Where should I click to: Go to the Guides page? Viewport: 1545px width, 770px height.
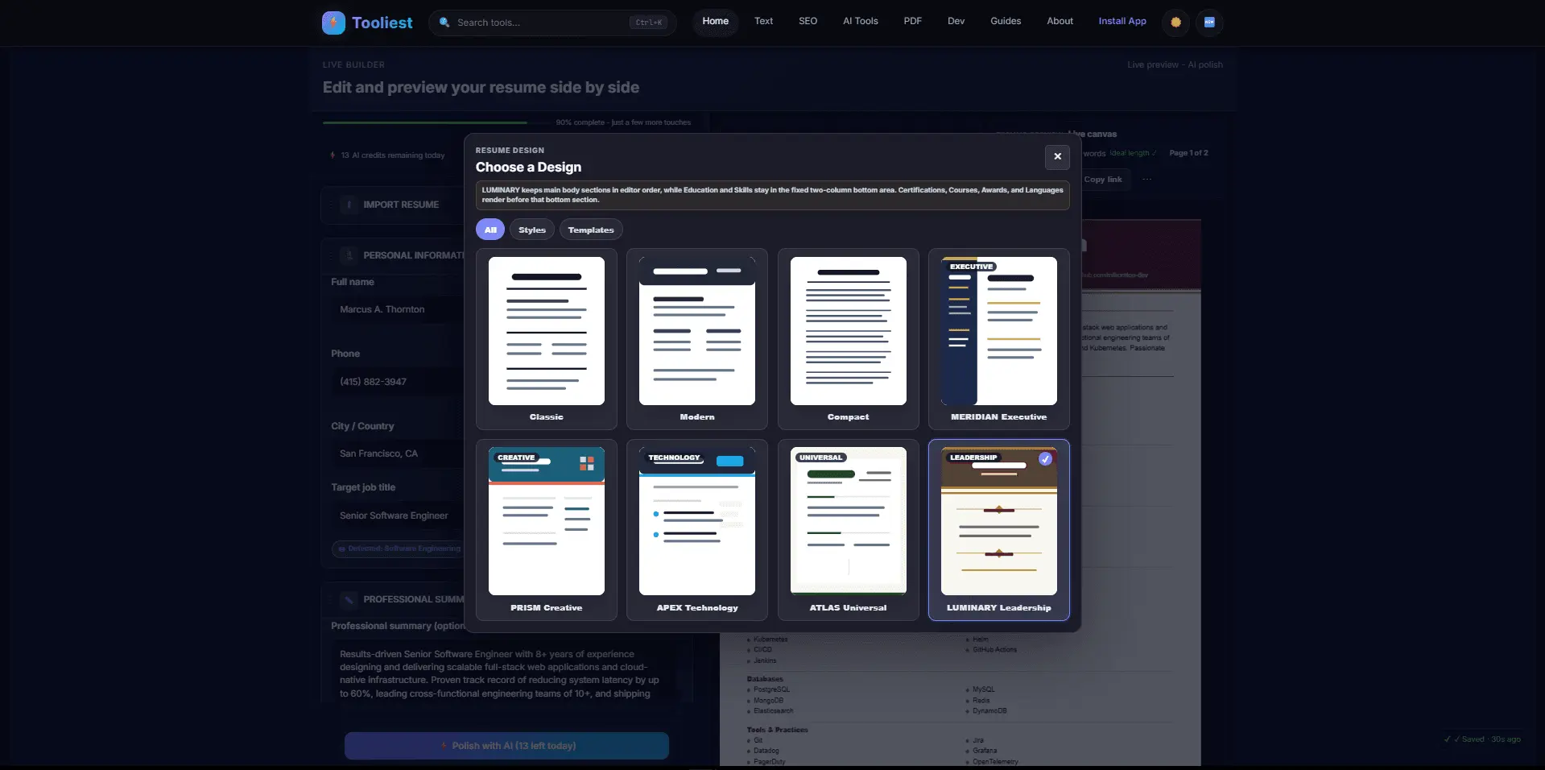[x=1006, y=22]
